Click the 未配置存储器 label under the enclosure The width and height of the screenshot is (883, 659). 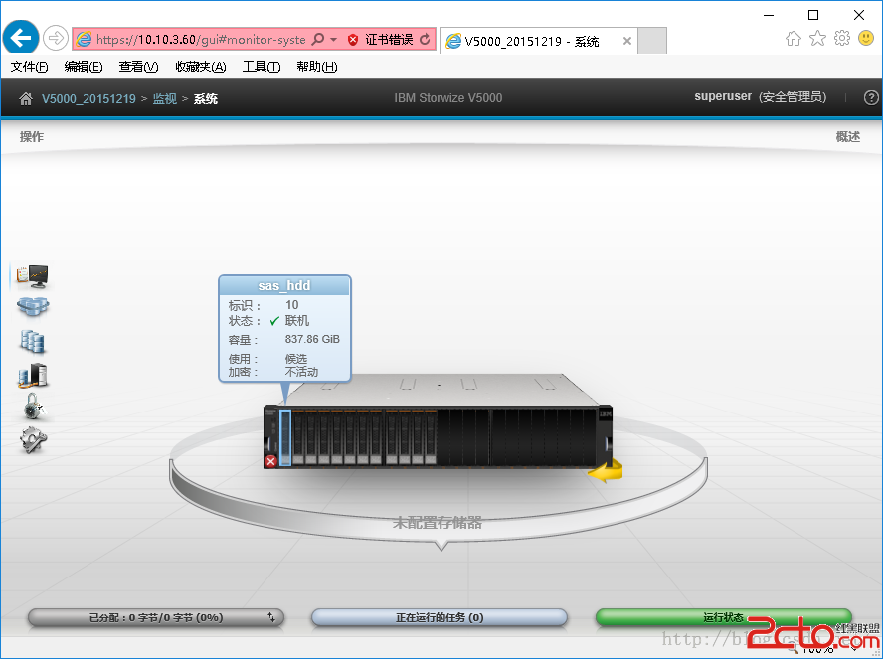(x=437, y=523)
